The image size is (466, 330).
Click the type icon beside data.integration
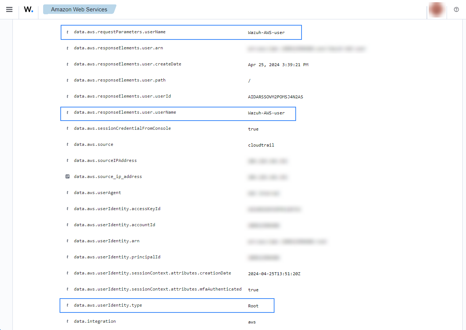point(67,322)
